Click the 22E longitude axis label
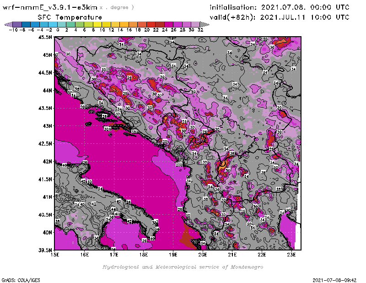Screen dimensions: 366x283 coord(262,255)
